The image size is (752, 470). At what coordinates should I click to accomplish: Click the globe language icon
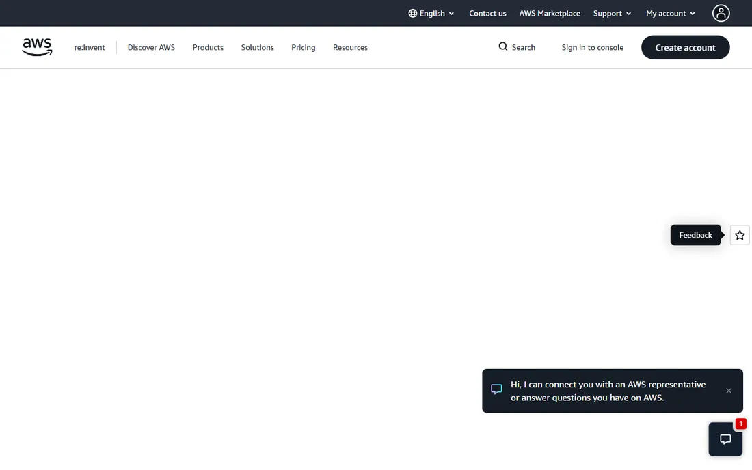[412, 14]
